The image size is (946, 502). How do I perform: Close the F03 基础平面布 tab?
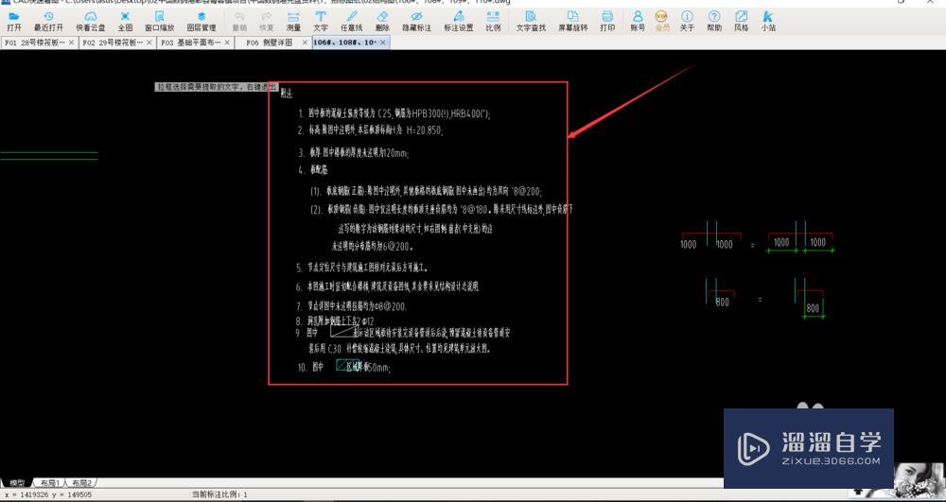[227, 43]
